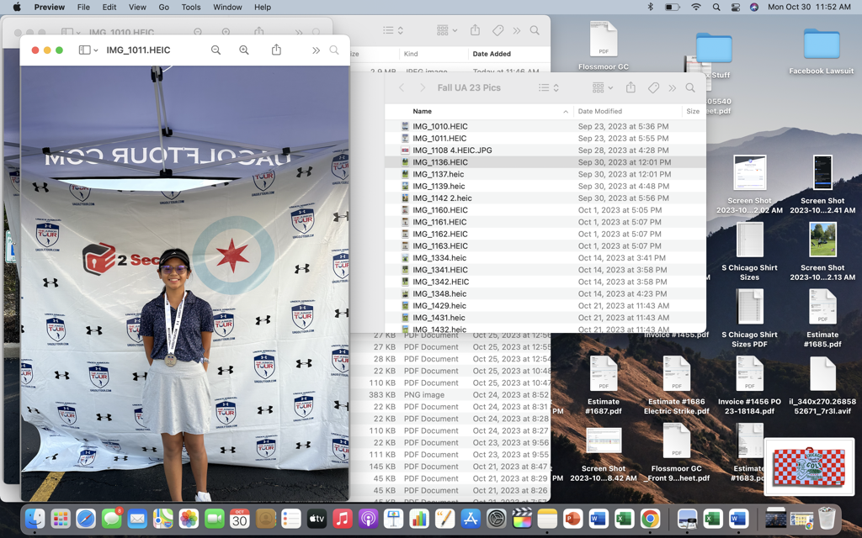This screenshot has width=862, height=538.
Task: Zoom out in the IMG_1011.HEIC Preview window
Action: [x=216, y=50]
